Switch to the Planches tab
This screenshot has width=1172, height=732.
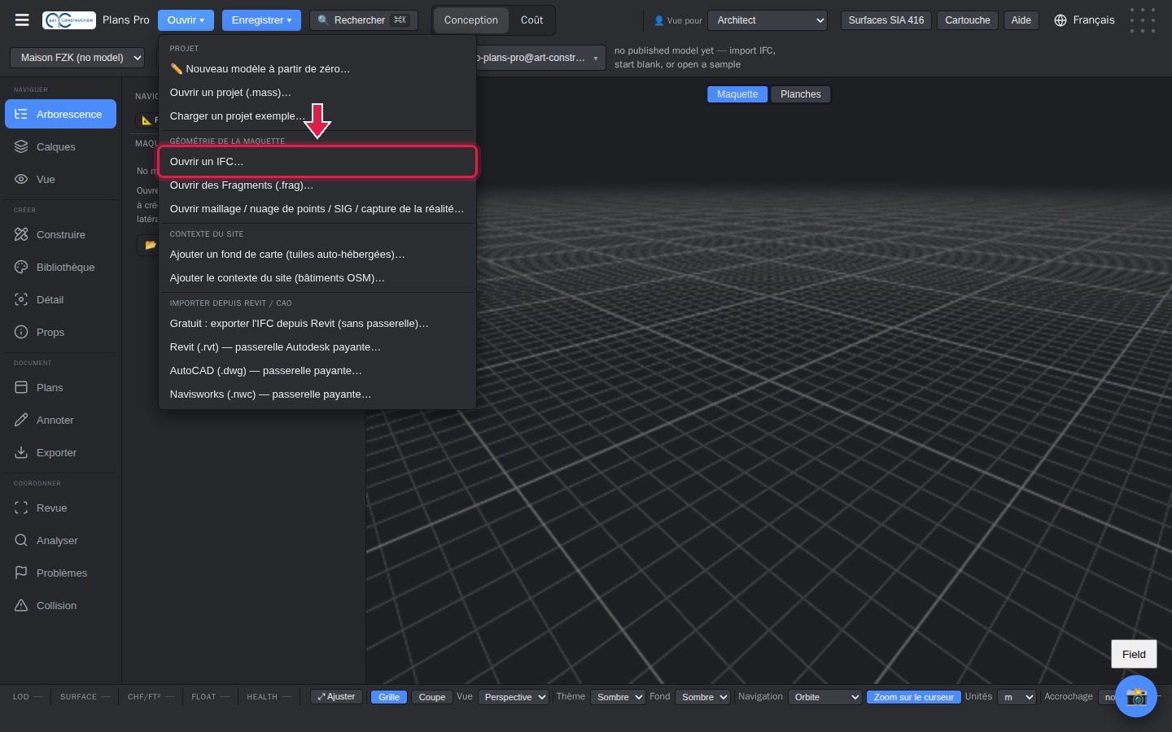pos(801,94)
